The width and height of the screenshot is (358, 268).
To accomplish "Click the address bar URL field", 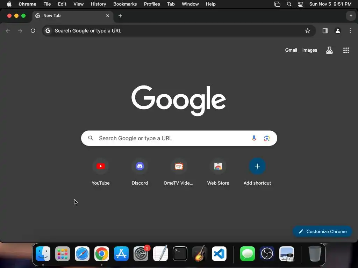I will [x=179, y=31].
